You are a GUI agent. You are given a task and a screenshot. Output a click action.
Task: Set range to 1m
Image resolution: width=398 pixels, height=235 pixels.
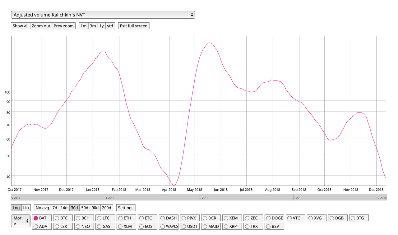point(84,26)
